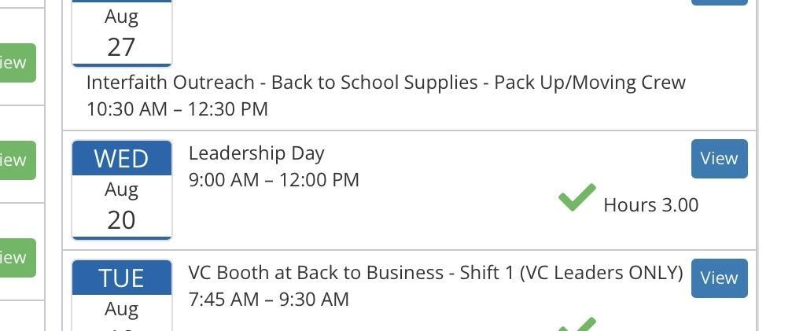Open VC Booth at Back to Business title
The width and height of the screenshot is (792, 331).
[x=435, y=273]
